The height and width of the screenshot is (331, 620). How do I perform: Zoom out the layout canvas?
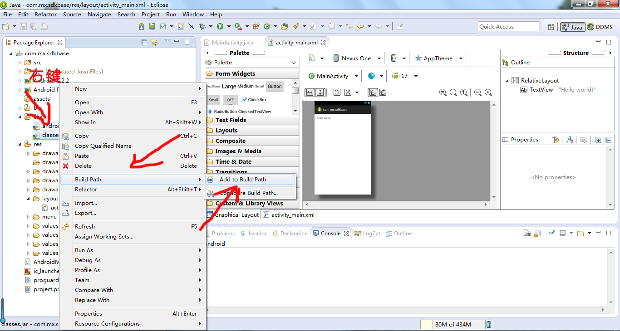coord(478,92)
